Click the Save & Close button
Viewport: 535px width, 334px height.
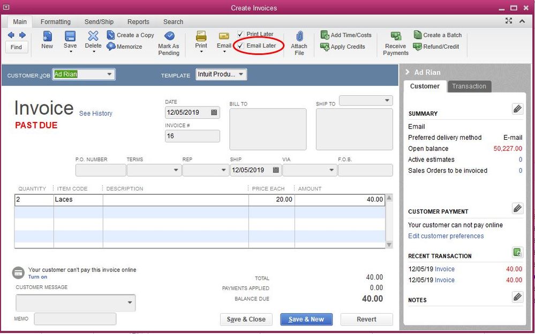(x=246, y=320)
